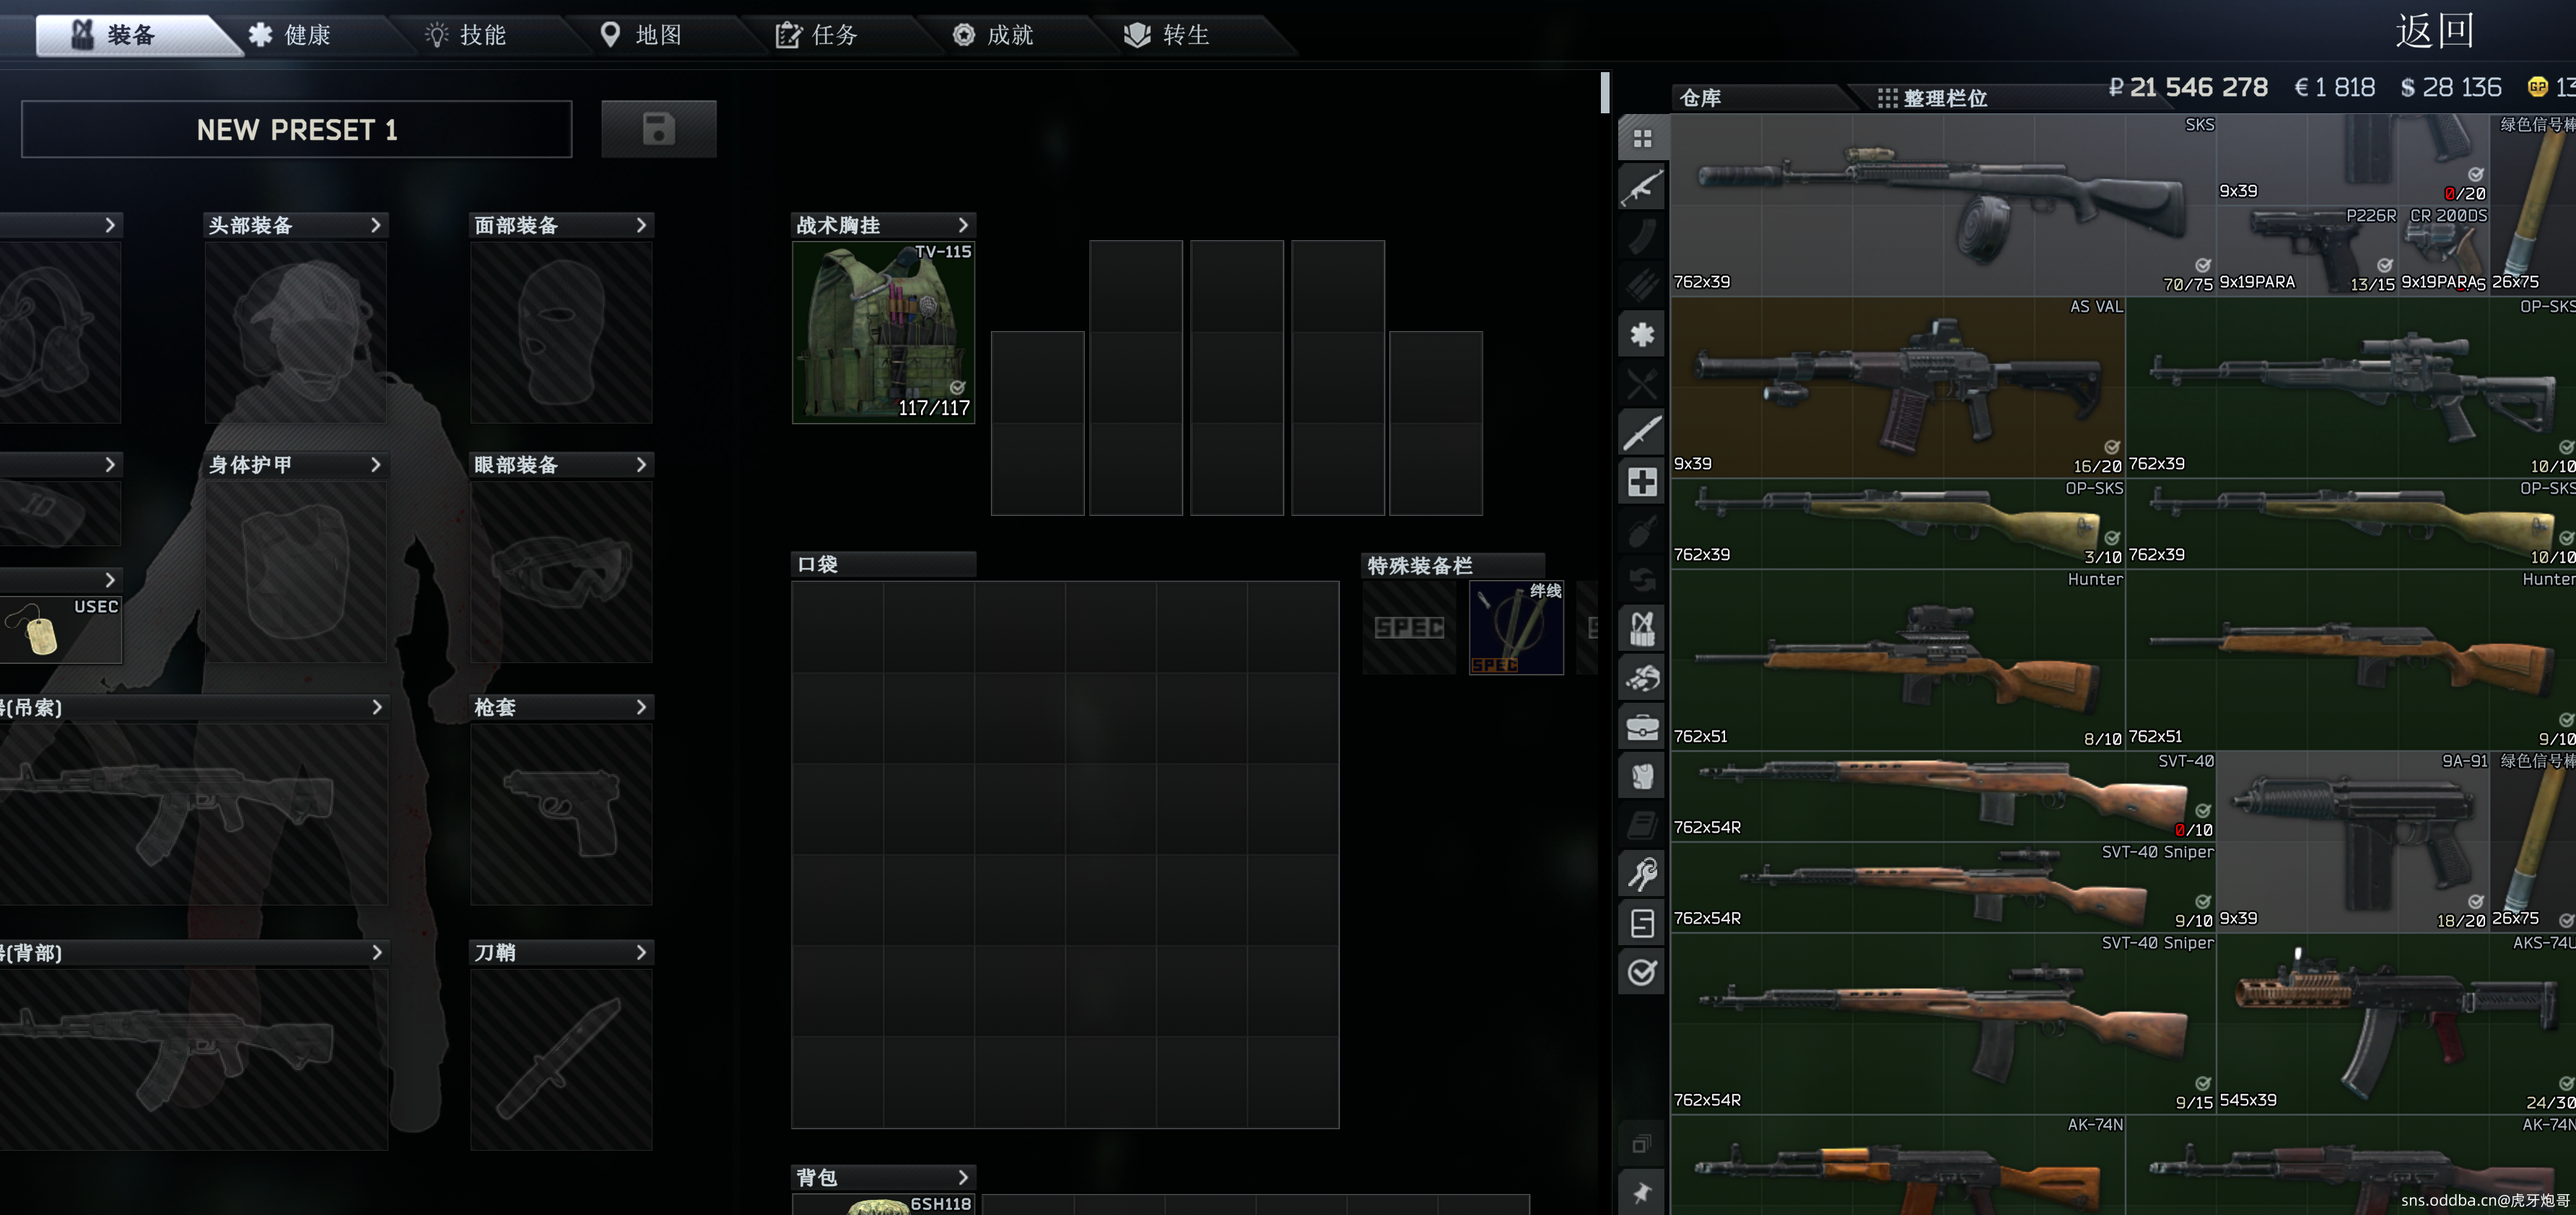This screenshot has width=2576, height=1215.
Task: Select the grenade filter icon
Action: pos(1641,530)
